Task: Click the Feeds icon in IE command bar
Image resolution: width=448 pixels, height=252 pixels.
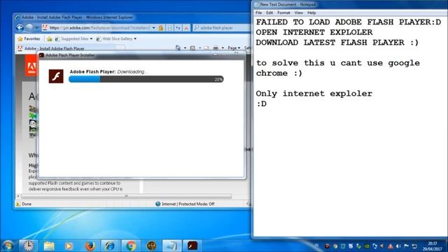Action: point(192,48)
